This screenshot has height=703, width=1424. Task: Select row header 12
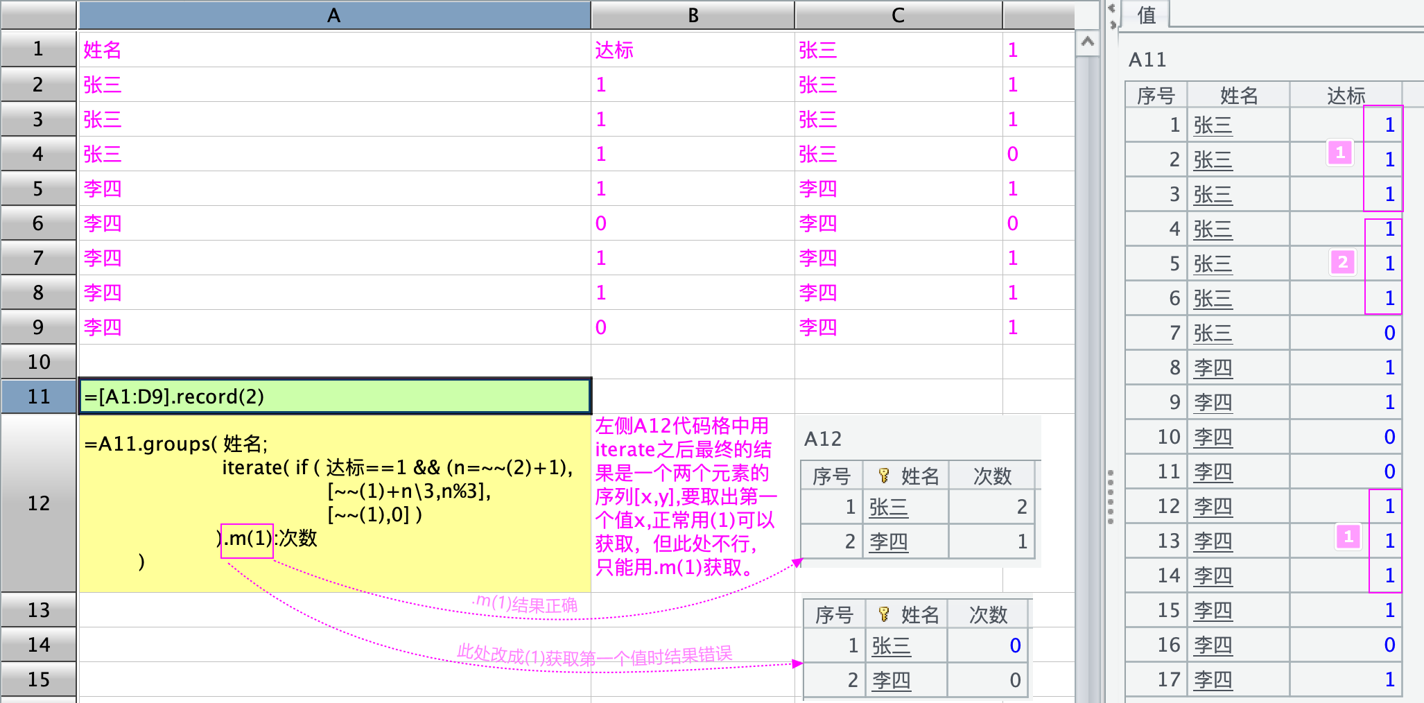38,503
